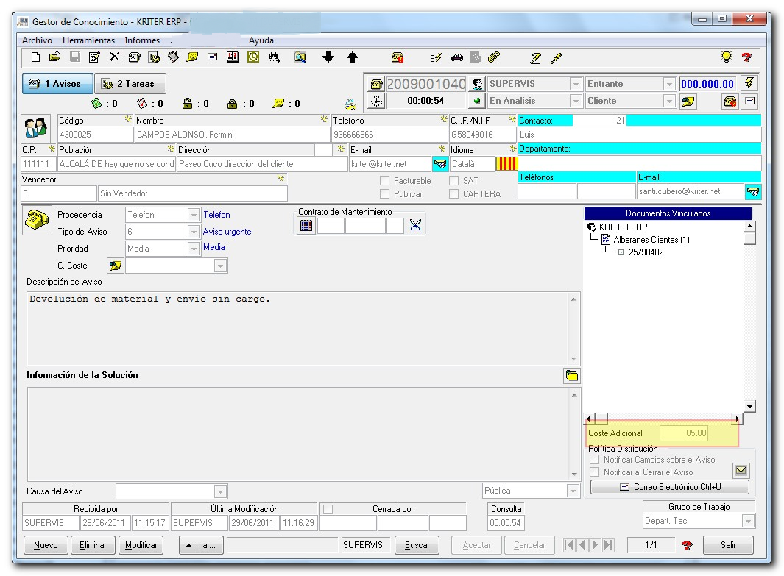This screenshot has height=576, width=784.
Task: Open the Archivo menu
Action: point(37,40)
